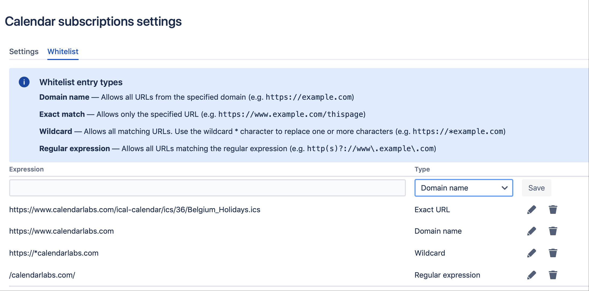Delete the Domain name whitelist entry
The width and height of the screenshot is (589, 291).
pyautogui.click(x=553, y=231)
